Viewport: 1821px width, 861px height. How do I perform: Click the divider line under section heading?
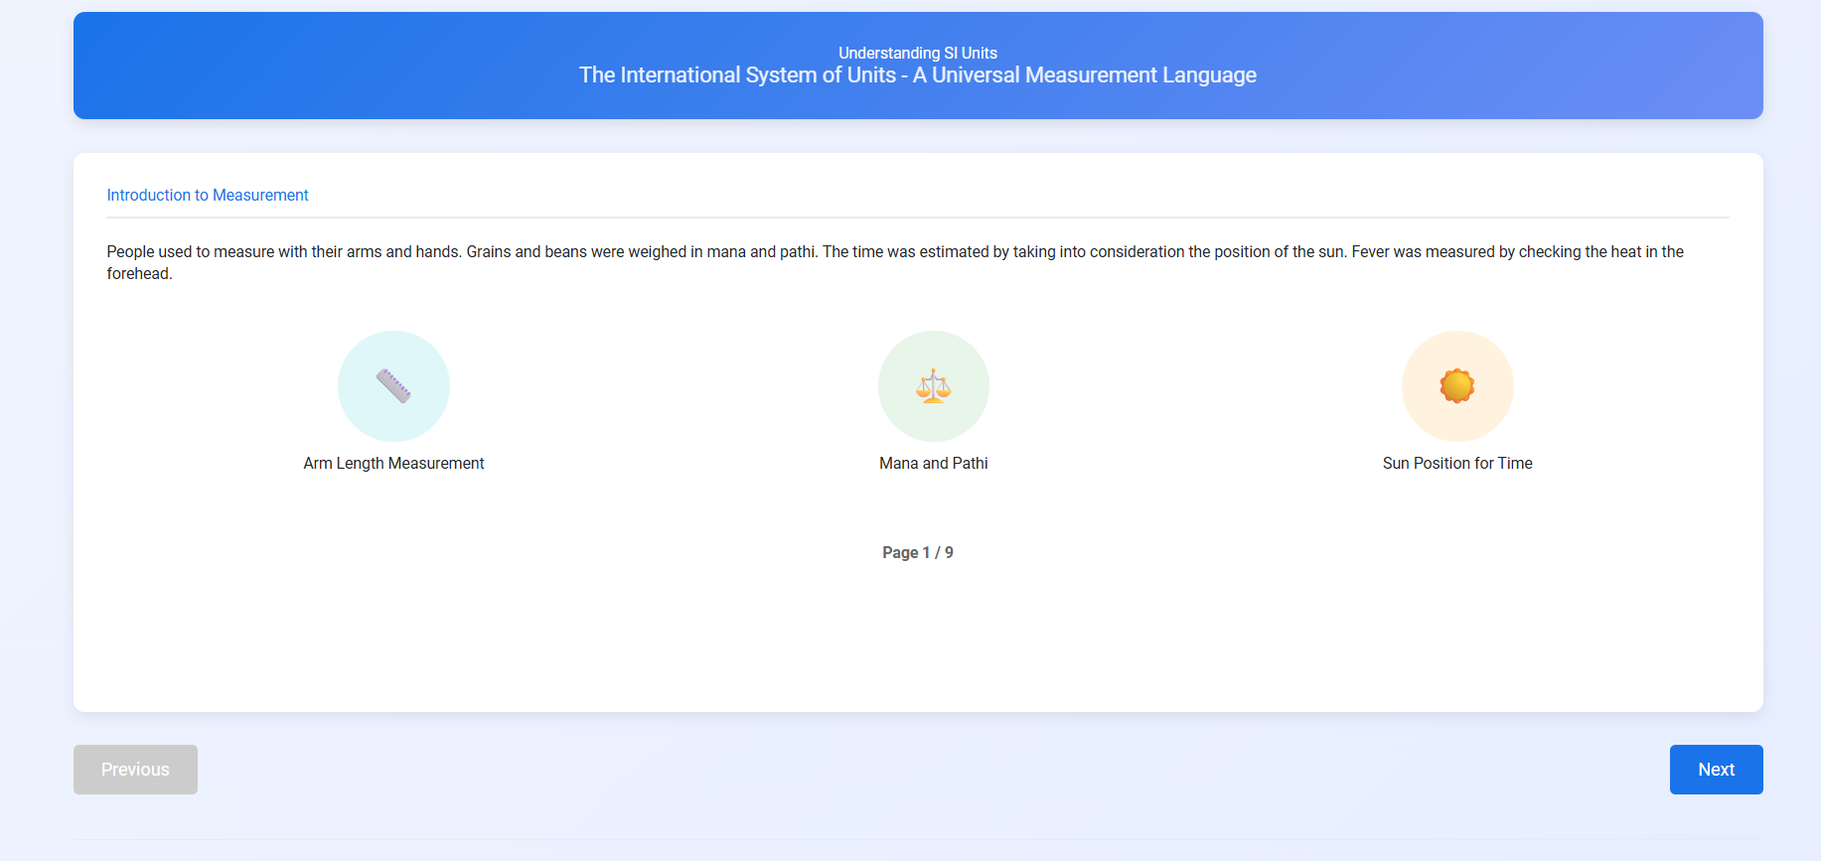coord(917,216)
